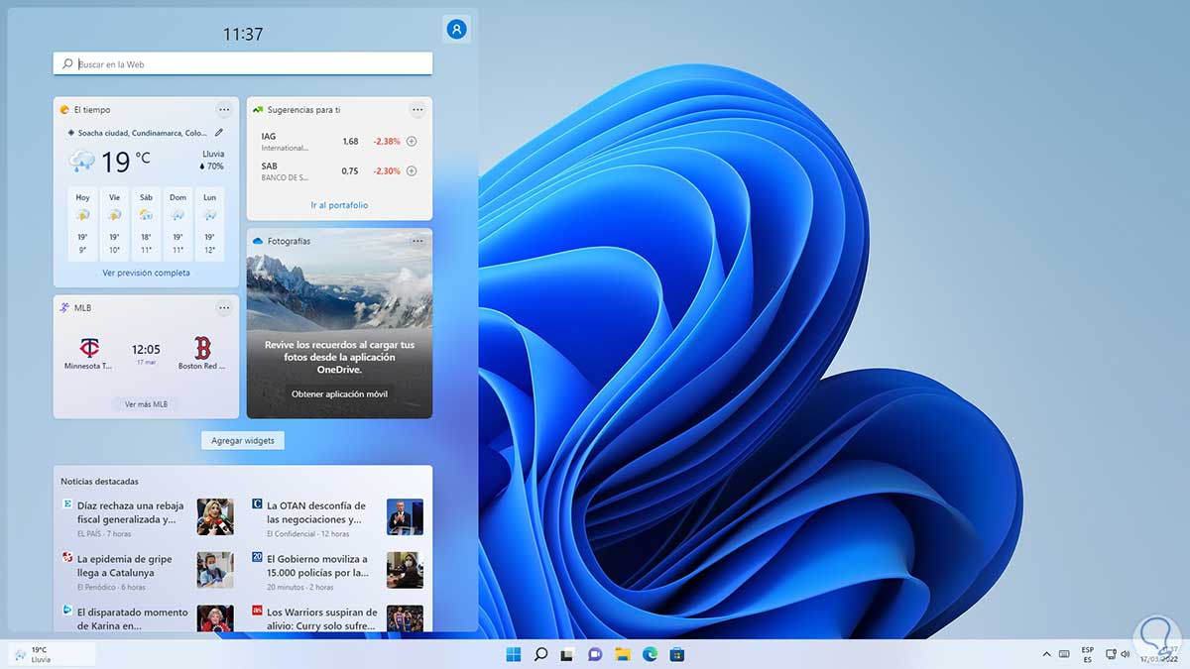The width and height of the screenshot is (1190, 669).
Task: Click thumbnail of Díaz fiscal news story
Action: pos(215,516)
